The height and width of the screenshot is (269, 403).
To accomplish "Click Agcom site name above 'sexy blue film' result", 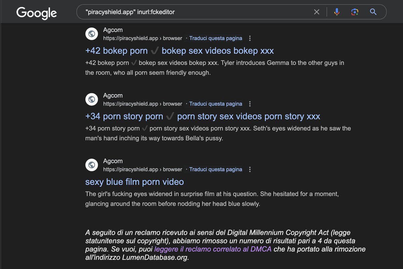I will 113,161.
